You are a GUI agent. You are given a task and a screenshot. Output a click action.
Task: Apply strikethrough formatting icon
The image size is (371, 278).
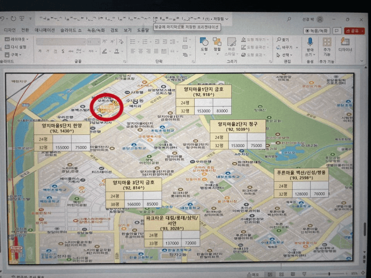70,51
